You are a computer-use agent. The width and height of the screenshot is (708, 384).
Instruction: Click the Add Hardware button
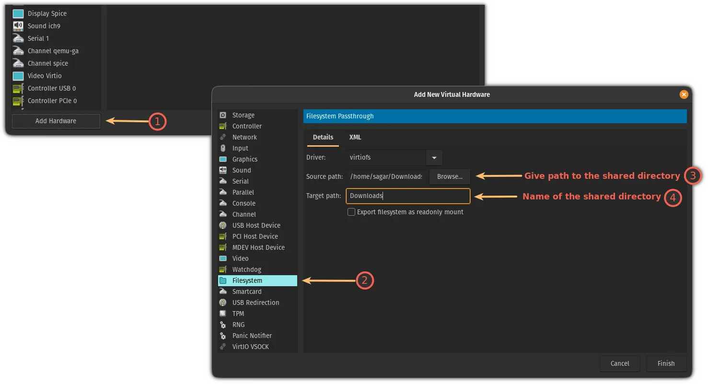click(56, 121)
